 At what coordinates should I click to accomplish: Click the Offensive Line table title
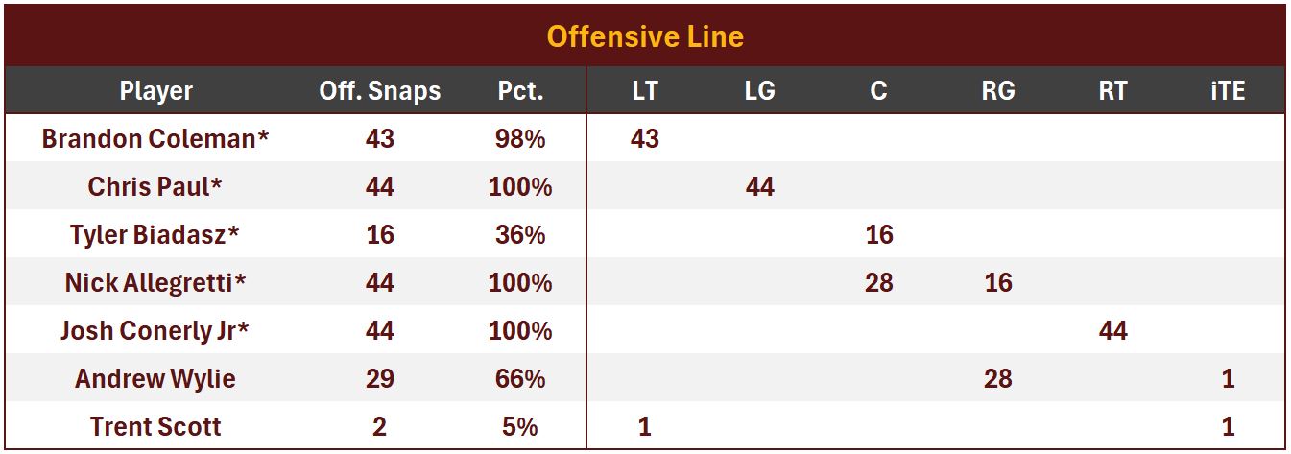pos(645,36)
